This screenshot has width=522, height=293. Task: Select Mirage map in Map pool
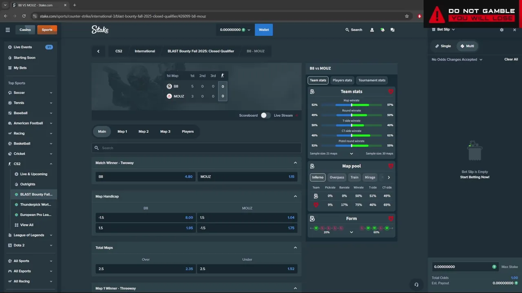(x=370, y=177)
